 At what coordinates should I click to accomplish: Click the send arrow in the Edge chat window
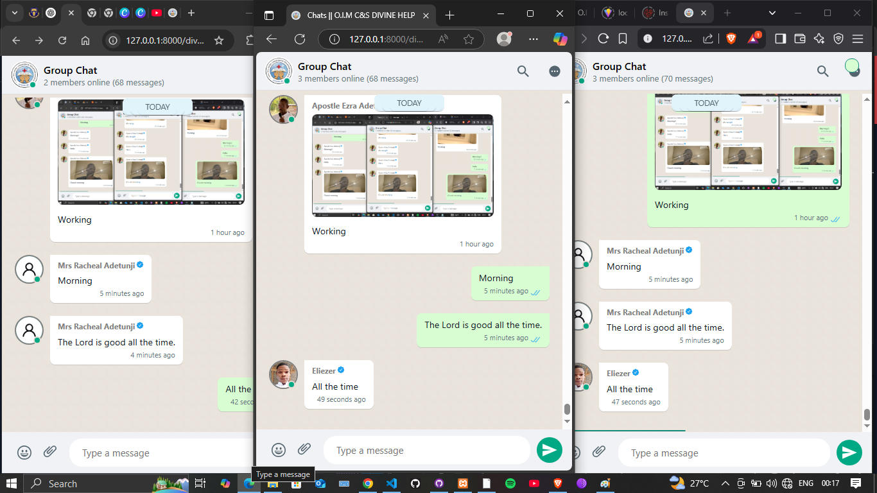(x=549, y=450)
